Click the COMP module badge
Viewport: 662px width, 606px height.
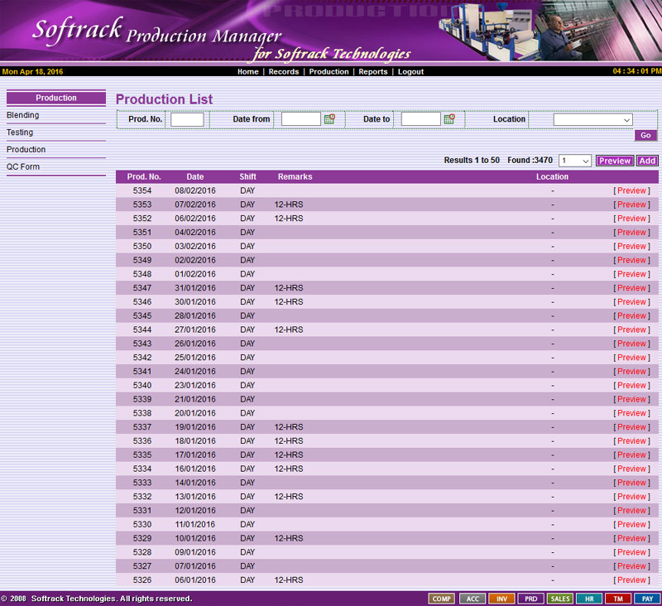pyautogui.click(x=441, y=599)
